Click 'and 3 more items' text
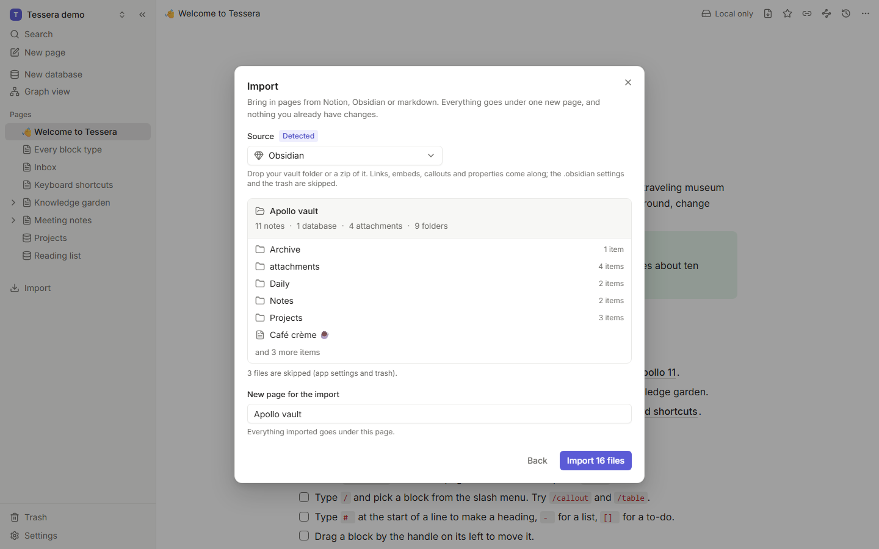Screen dimensions: 879x549 [288, 352]
